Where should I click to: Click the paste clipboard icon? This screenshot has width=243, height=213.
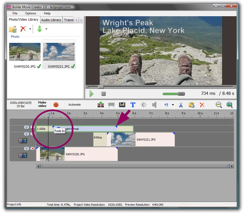pos(191,105)
